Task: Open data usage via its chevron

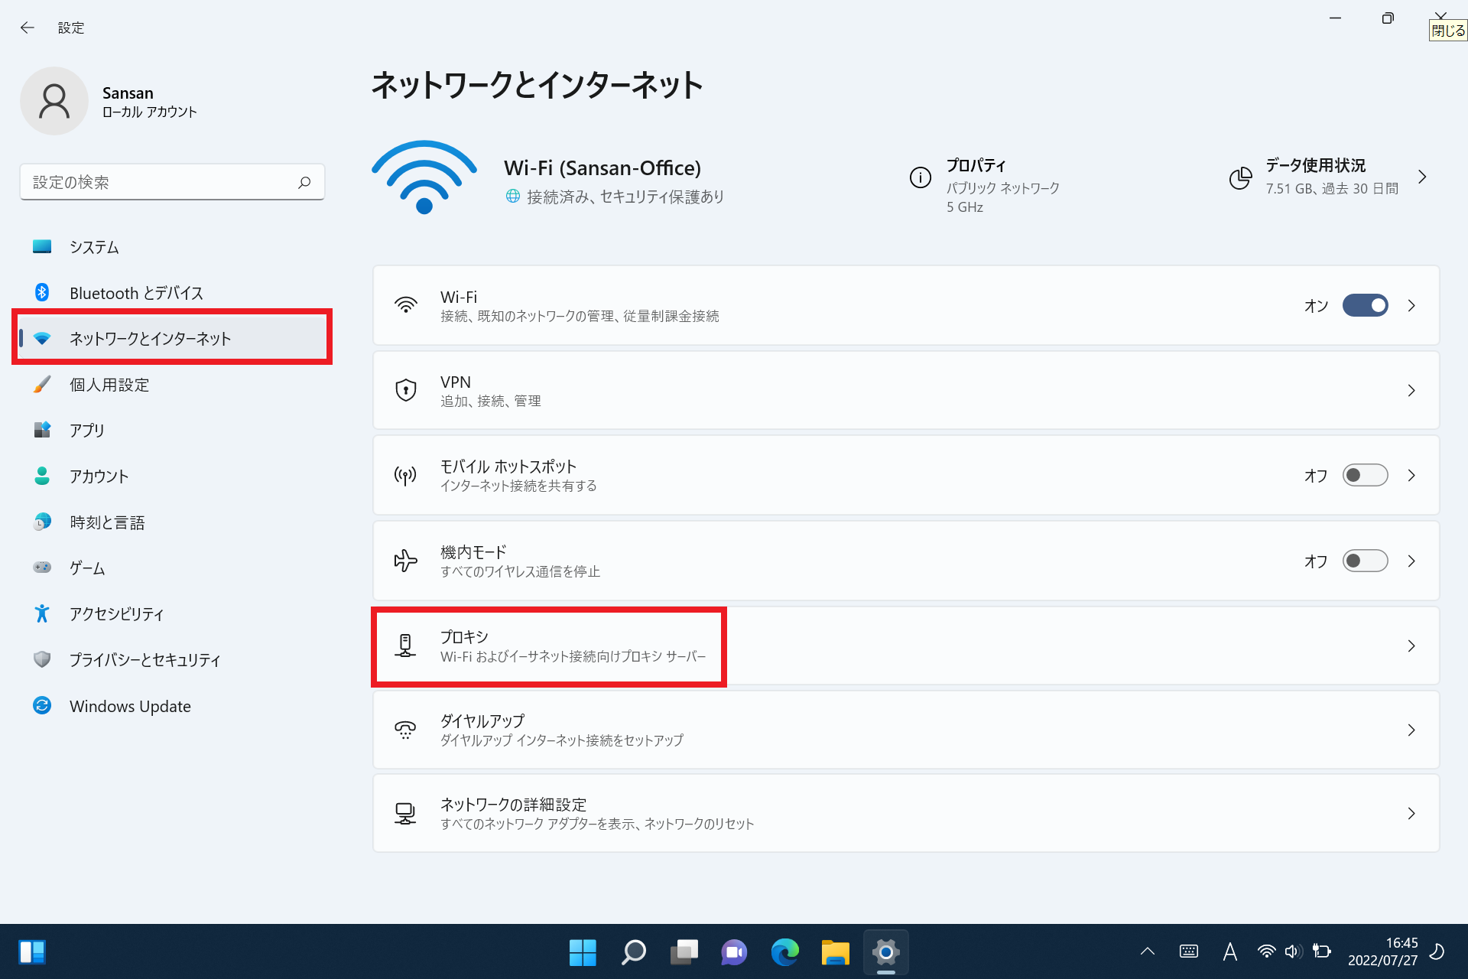Action: pos(1422,177)
